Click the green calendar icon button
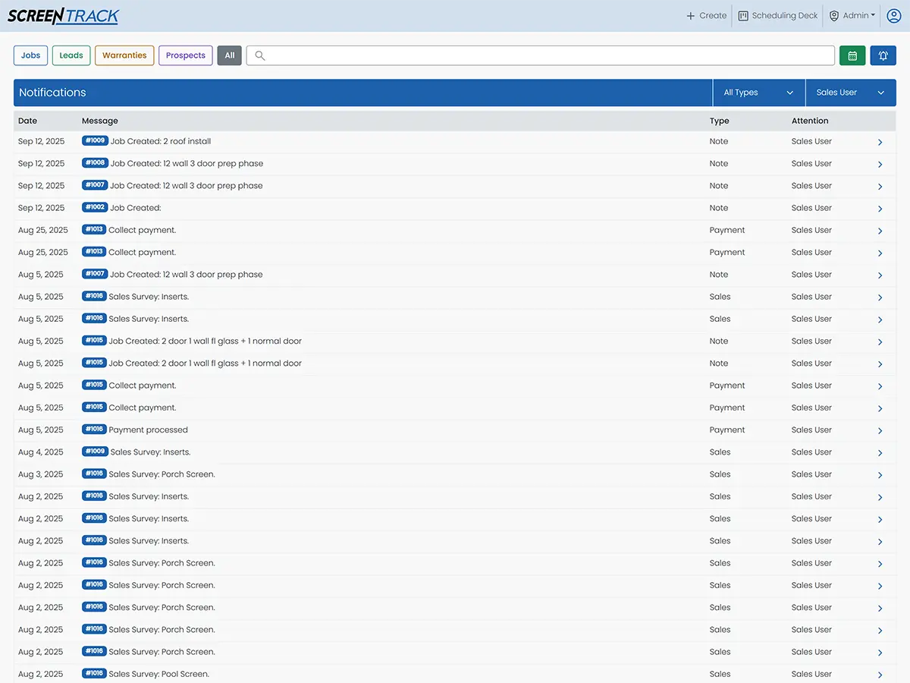This screenshot has height=683, width=910. [x=852, y=55]
